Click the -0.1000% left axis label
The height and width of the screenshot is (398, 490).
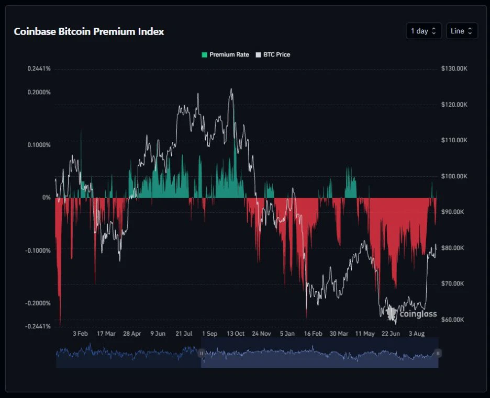tap(38, 251)
